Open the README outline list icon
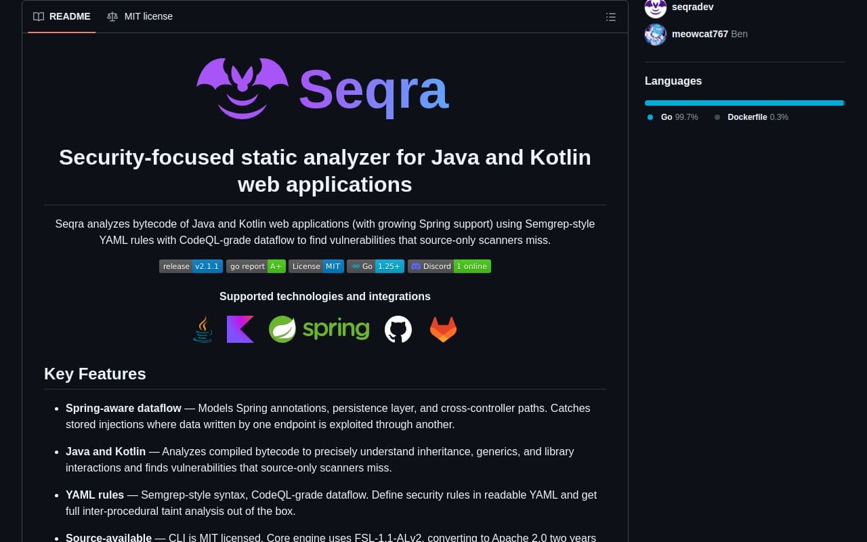The image size is (867, 542). pos(610,17)
